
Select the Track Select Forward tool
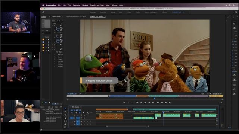coord(65,112)
